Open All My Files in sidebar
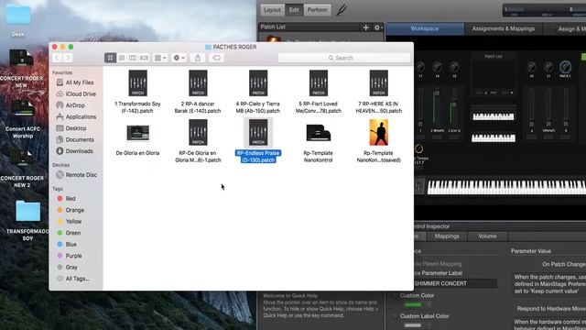 75,82
